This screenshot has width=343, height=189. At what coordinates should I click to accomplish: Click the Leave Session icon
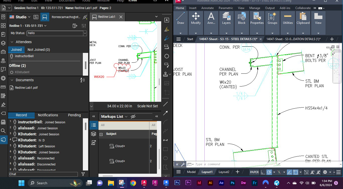coord(75,26)
